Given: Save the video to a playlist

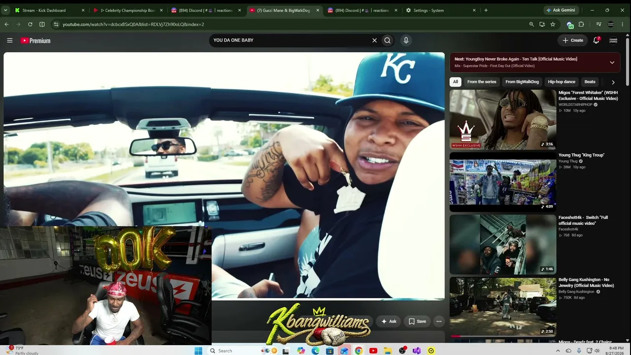Looking at the screenshot, I should (x=417, y=321).
